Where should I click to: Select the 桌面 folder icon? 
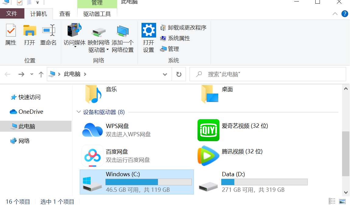pos(209,94)
